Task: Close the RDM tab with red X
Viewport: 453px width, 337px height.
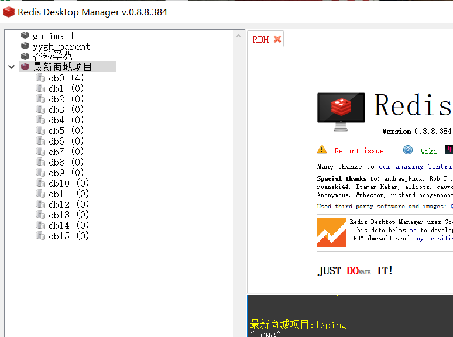Action: click(x=277, y=39)
